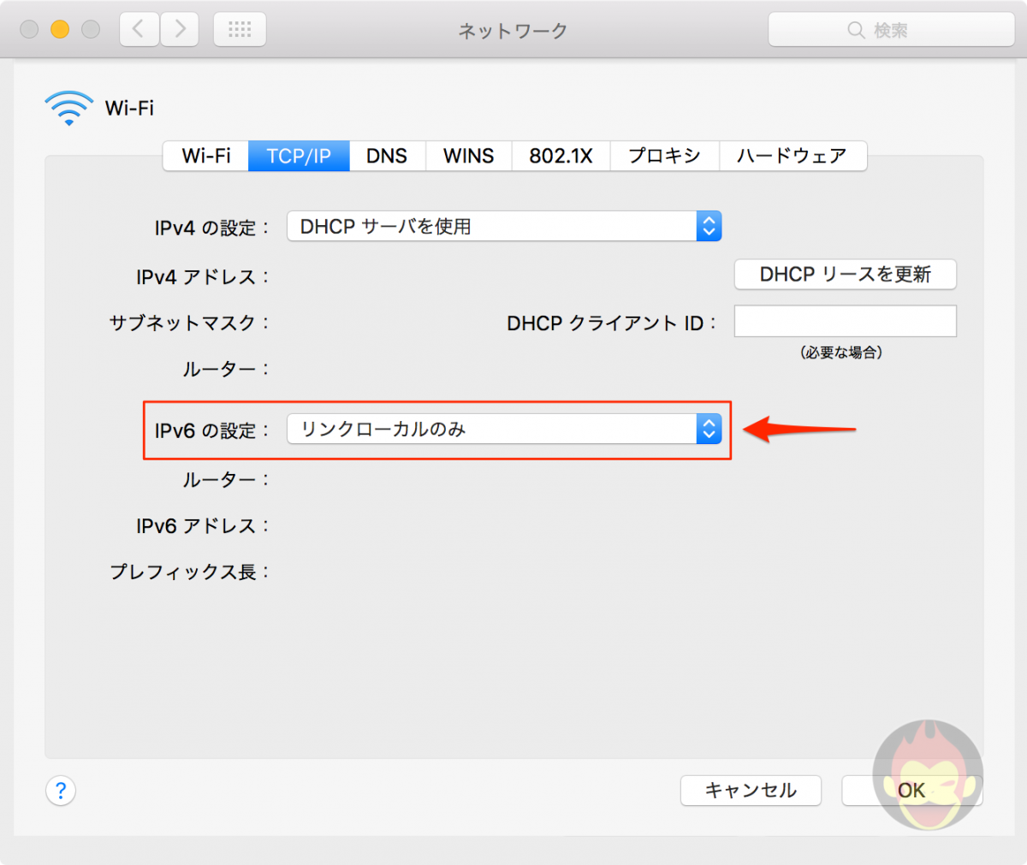This screenshot has width=1027, height=865.
Task: Click inside the DHCP クライアント ID field
Action: point(845,321)
